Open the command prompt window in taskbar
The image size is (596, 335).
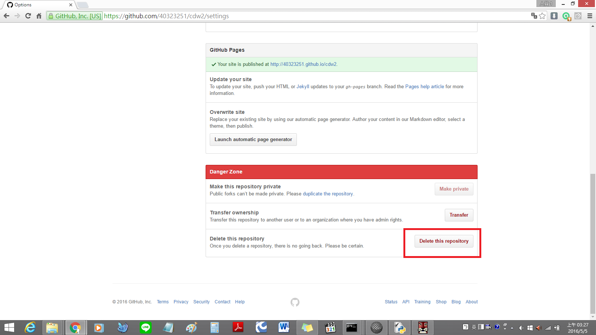point(352,328)
